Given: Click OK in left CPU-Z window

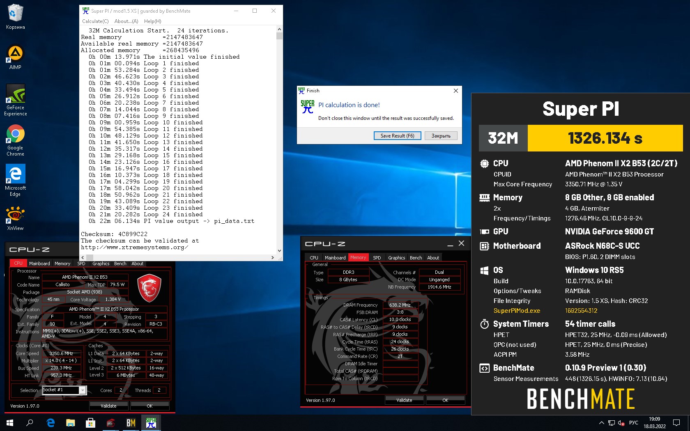Looking at the screenshot, I should [149, 406].
